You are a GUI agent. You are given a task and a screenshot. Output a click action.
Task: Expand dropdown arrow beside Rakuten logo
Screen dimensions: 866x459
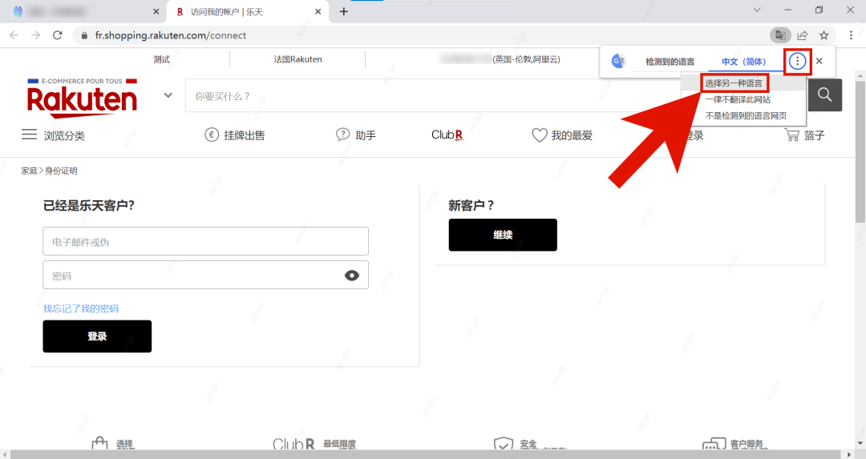click(168, 95)
